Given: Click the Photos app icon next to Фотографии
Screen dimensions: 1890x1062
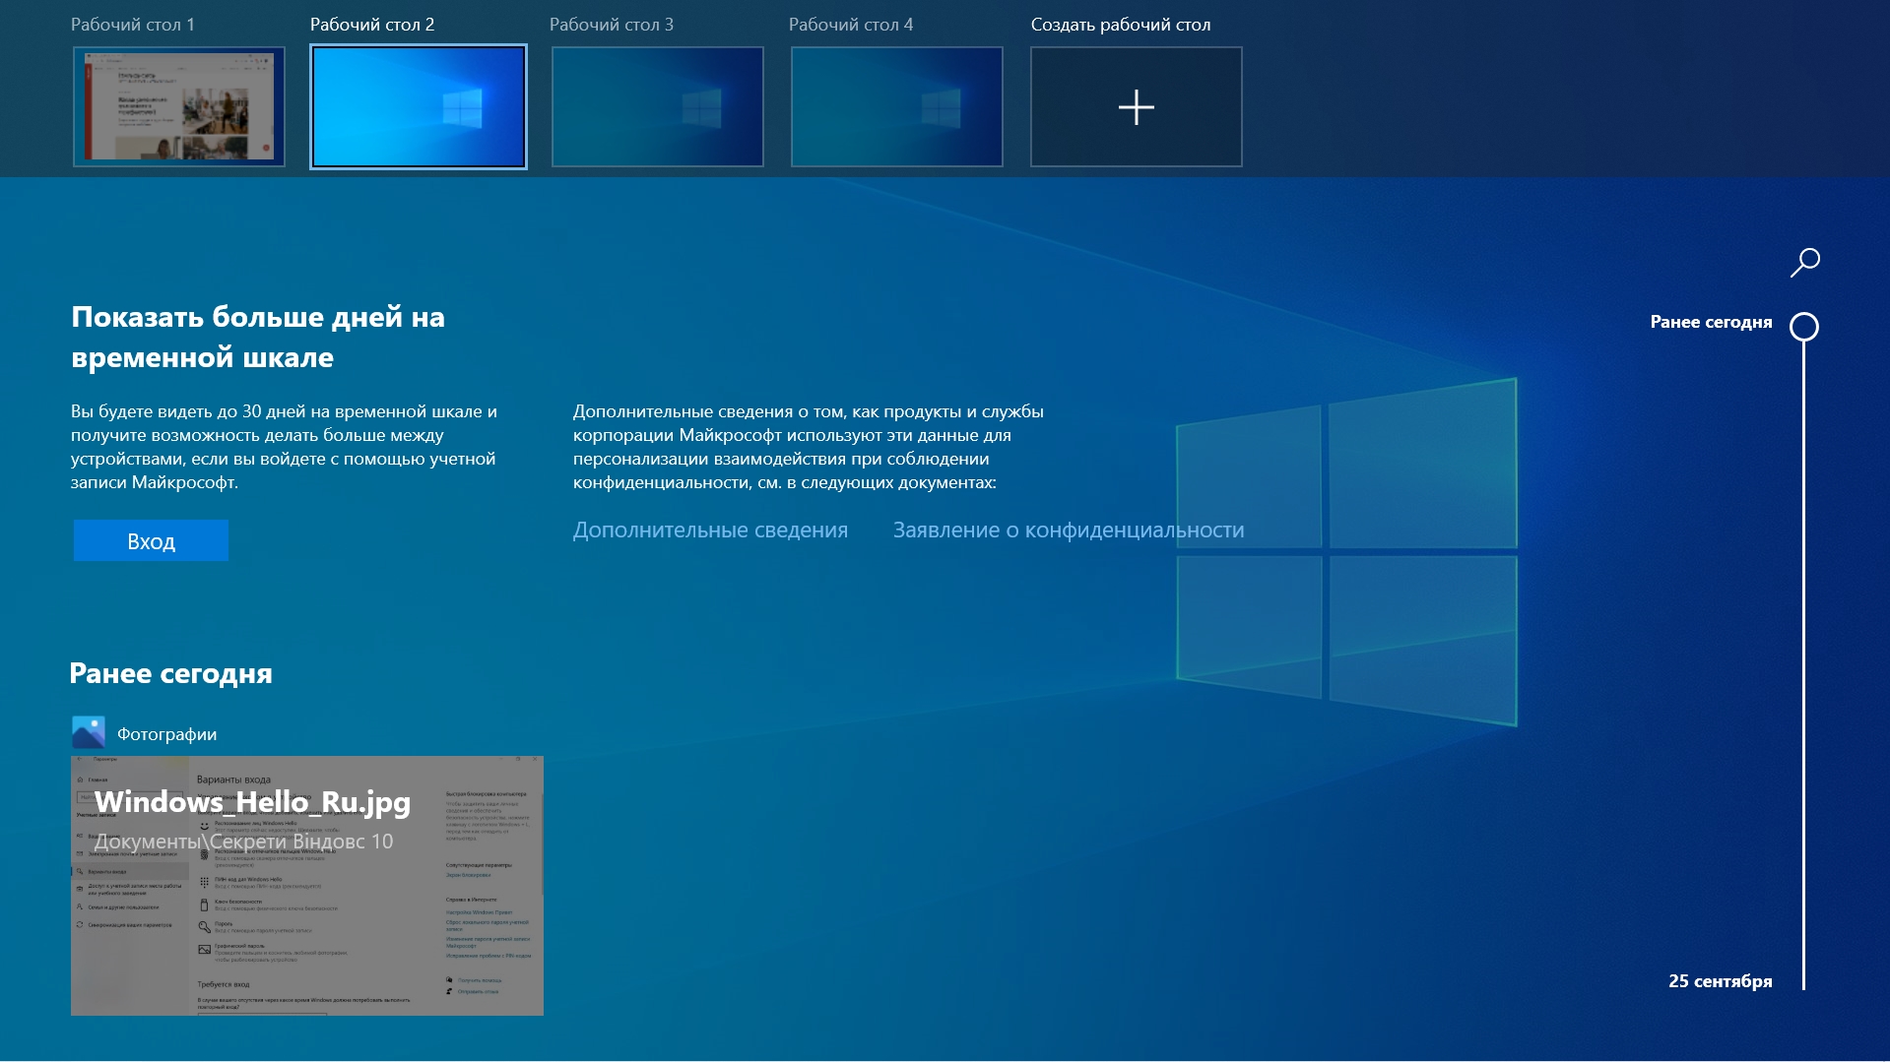Looking at the screenshot, I should 89,733.
